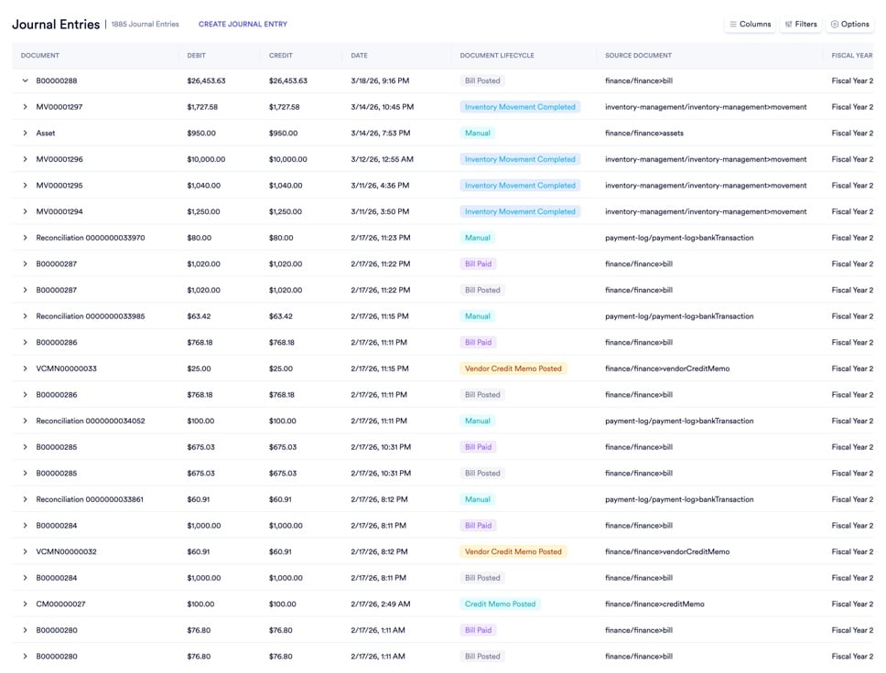Click the source document for MV00001294
886x673 pixels.
coord(706,212)
